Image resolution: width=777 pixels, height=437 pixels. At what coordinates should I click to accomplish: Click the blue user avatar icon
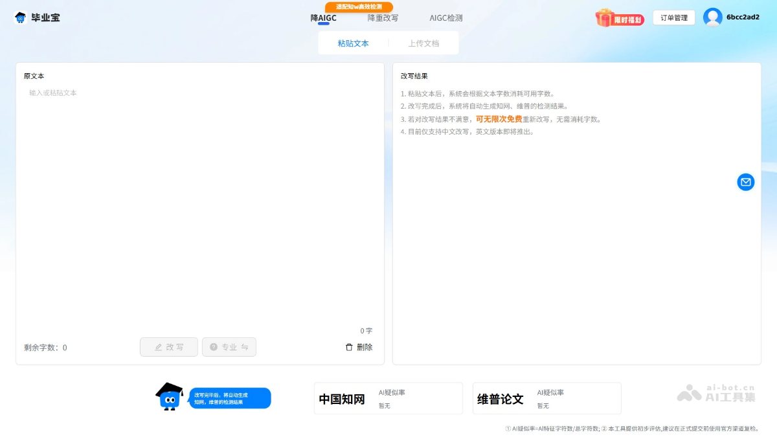coord(712,17)
